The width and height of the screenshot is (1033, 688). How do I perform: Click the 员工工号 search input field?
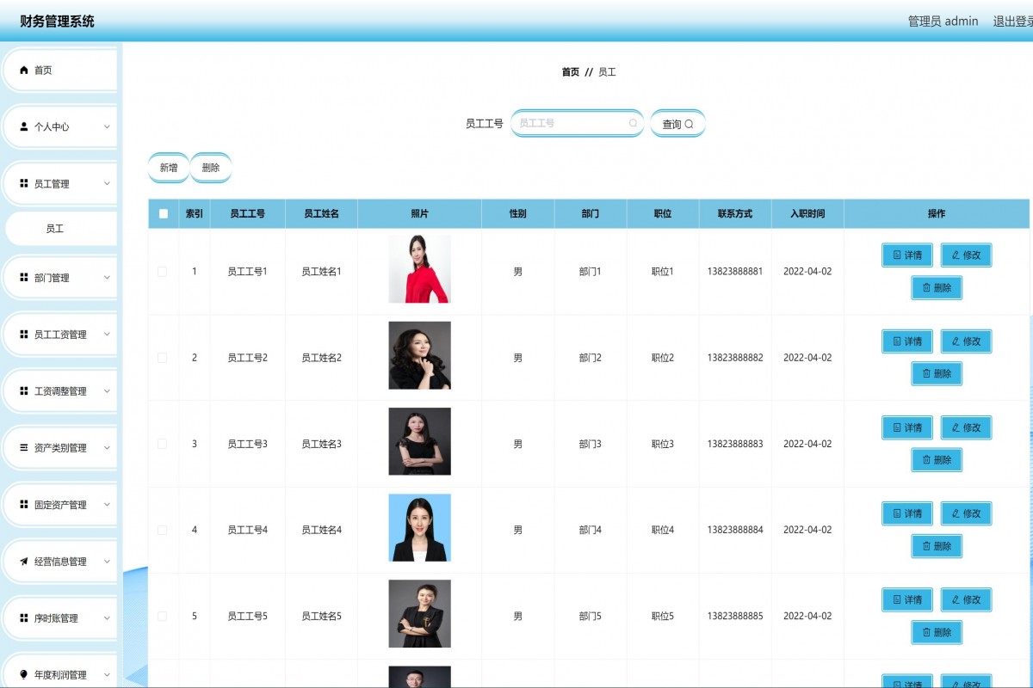click(572, 124)
